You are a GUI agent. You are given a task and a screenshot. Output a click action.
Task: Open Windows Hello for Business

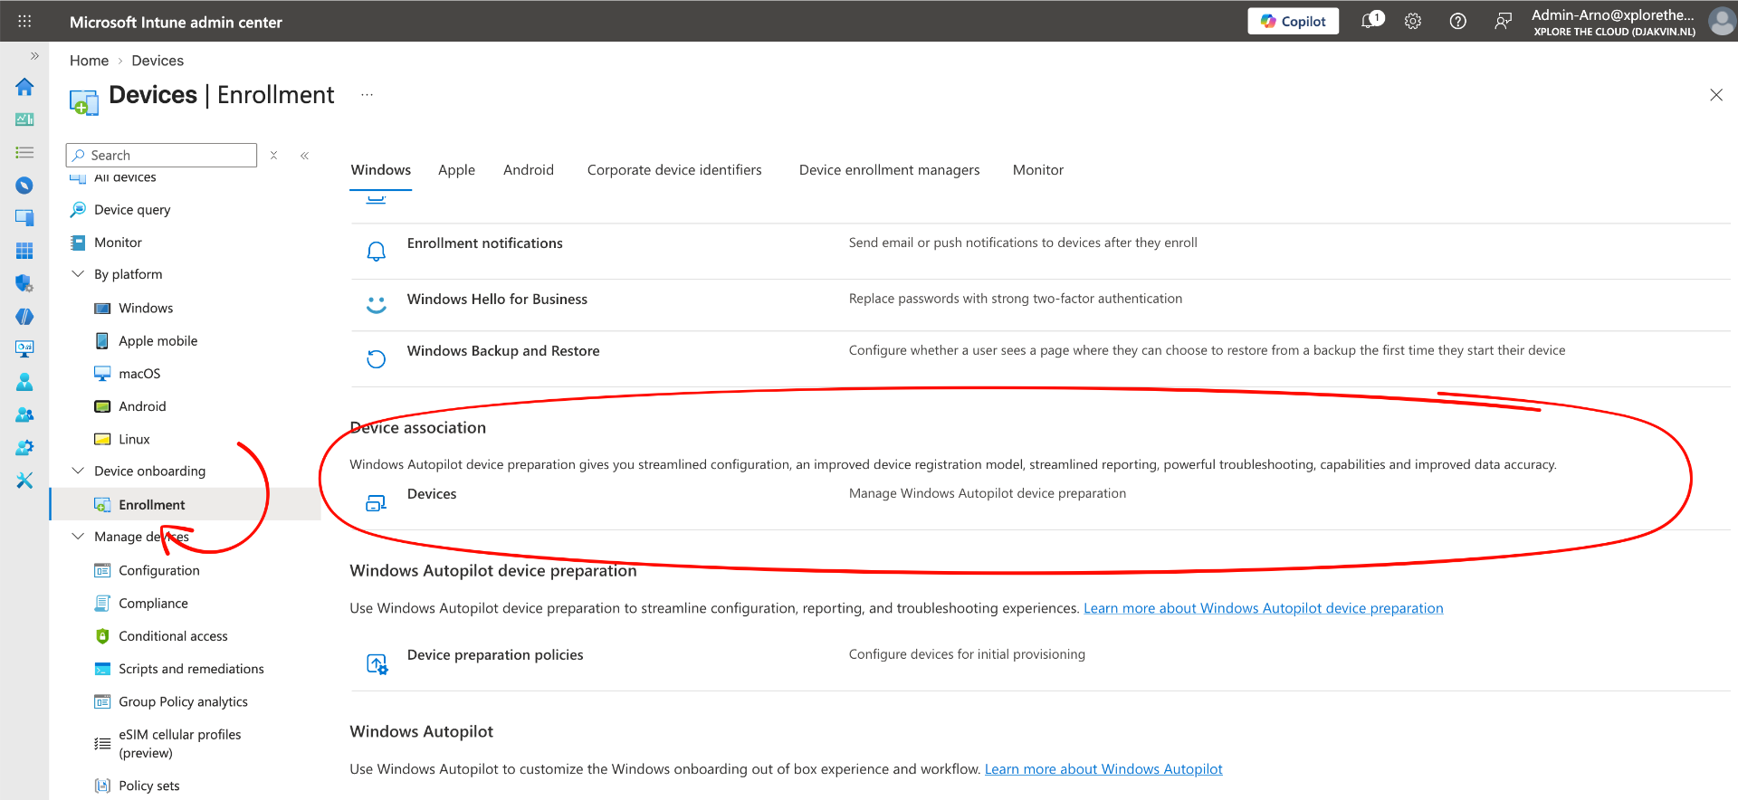pos(497,300)
